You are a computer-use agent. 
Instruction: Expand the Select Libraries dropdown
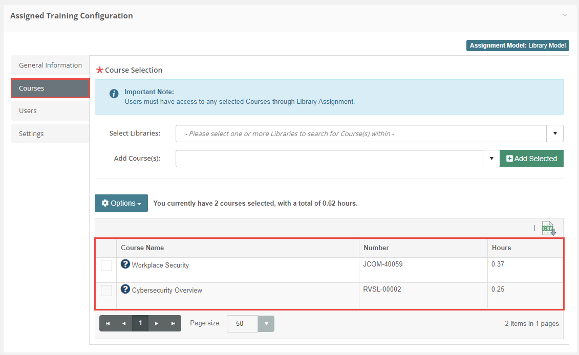[555, 134]
